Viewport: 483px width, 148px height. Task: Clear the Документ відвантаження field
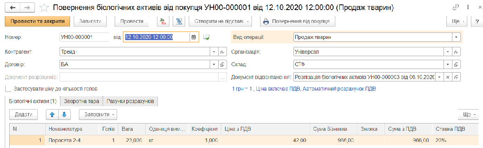[447, 77]
